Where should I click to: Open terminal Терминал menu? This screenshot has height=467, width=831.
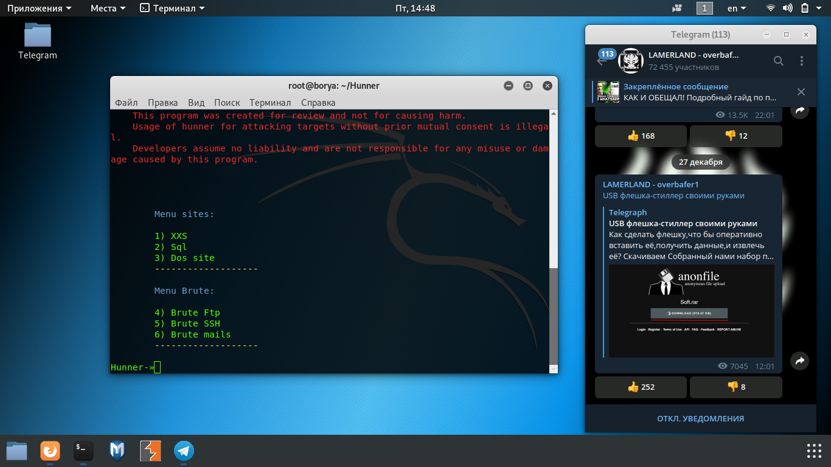[270, 103]
